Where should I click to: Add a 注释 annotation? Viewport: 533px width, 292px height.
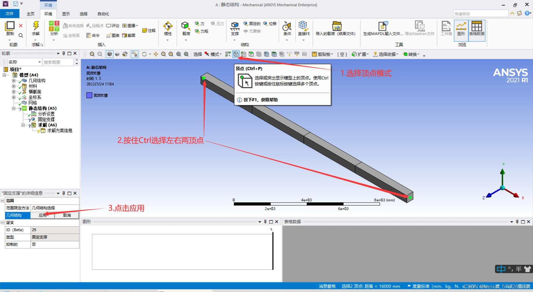pos(149,31)
